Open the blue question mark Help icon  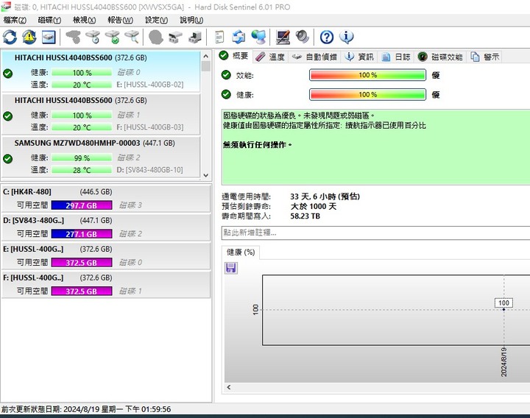point(327,37)
